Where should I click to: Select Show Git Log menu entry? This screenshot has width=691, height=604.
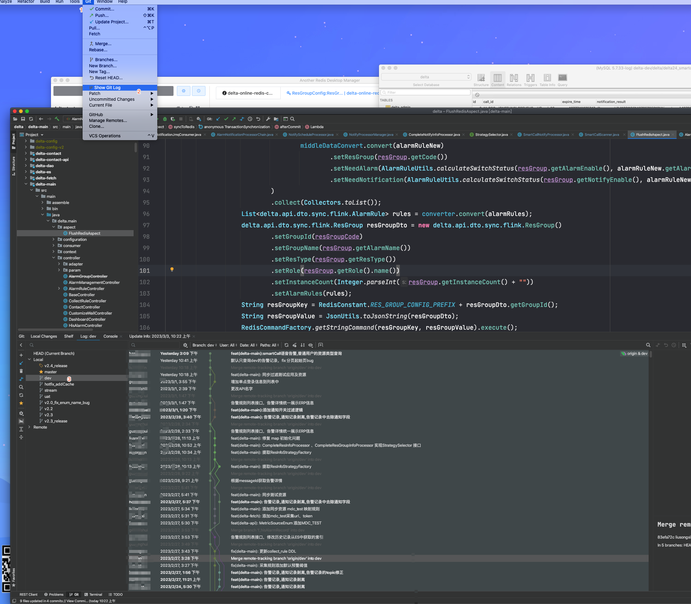[120, 88]
